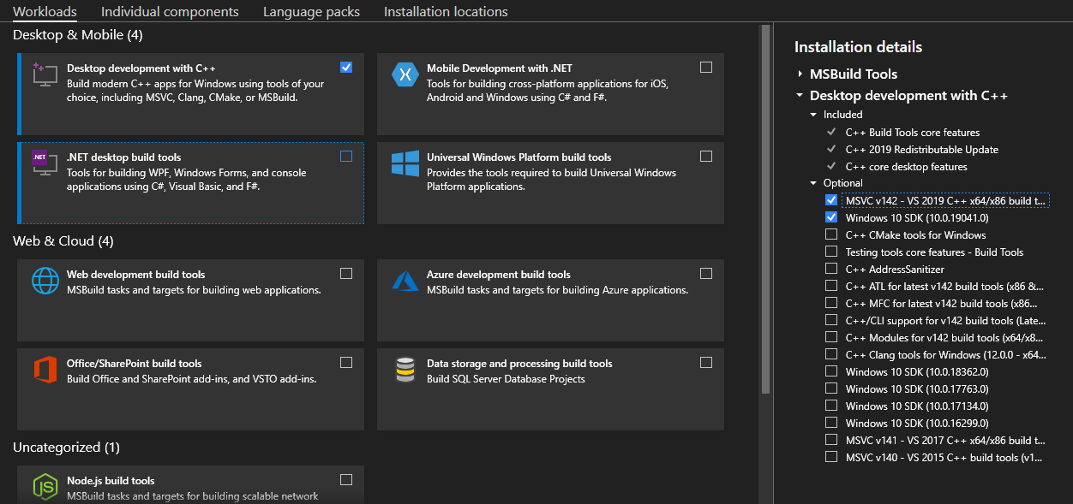Enable C++/CLI support for v142 build tools
This screenshot has height=504, width=1073.
(x=831, y=320)
